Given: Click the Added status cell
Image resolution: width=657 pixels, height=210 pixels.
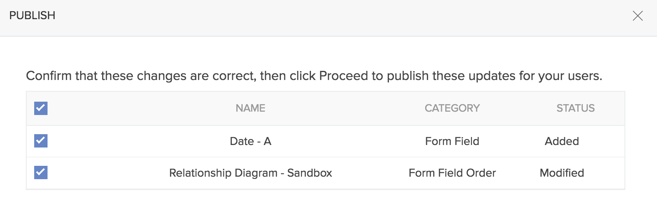Looking at the screenshot, I should point(562,141).
